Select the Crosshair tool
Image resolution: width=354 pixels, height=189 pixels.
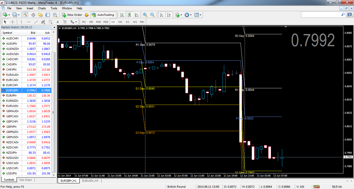(x=12, y=22)
